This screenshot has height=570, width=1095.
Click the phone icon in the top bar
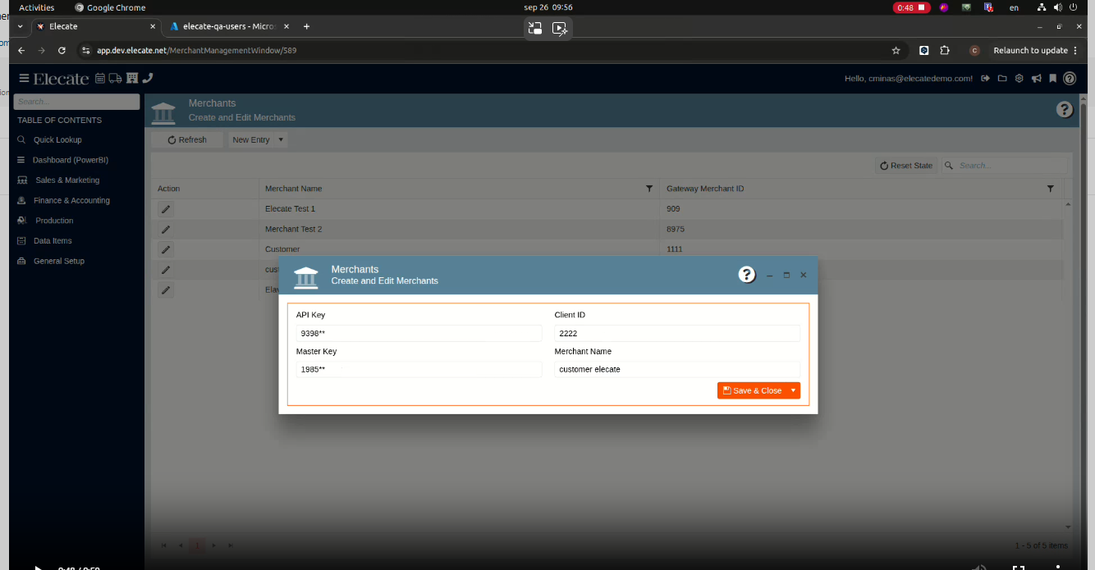(148, 79)
